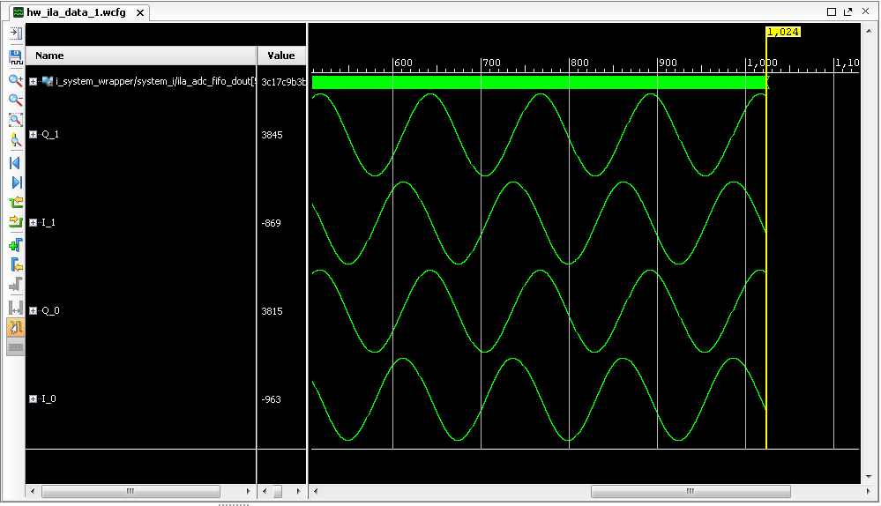
Task: Click the ILA probe icon beside ila_adc_fifo_dout
Action: pos(48,81)
